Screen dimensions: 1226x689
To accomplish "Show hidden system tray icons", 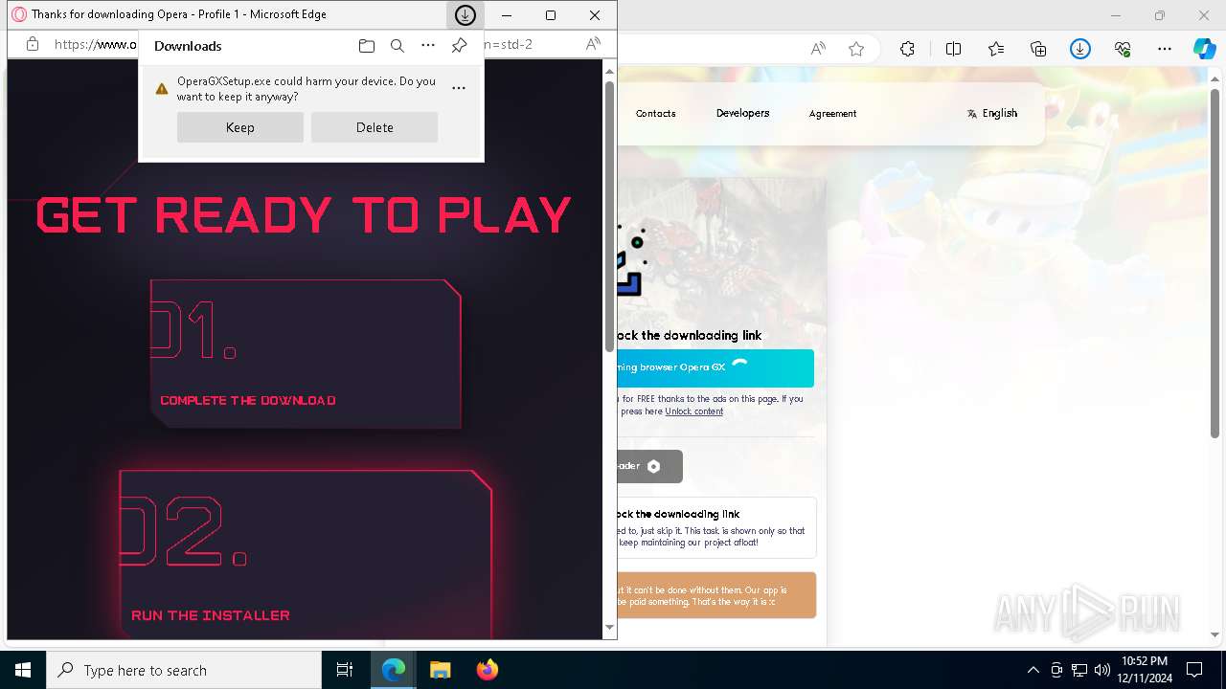I will click(x=1033, y=670).
